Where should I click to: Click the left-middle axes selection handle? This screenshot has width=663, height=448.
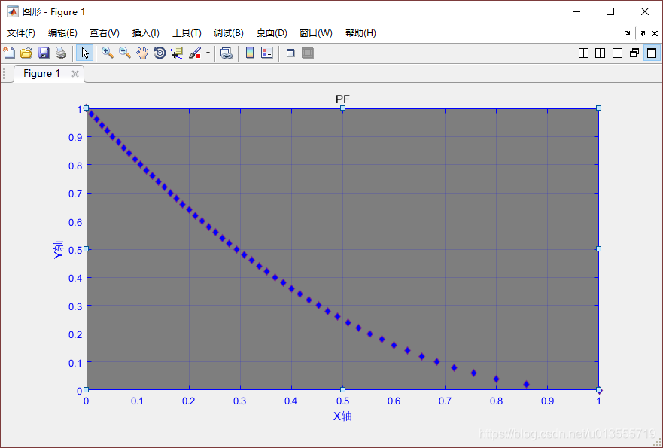point(87,249)
